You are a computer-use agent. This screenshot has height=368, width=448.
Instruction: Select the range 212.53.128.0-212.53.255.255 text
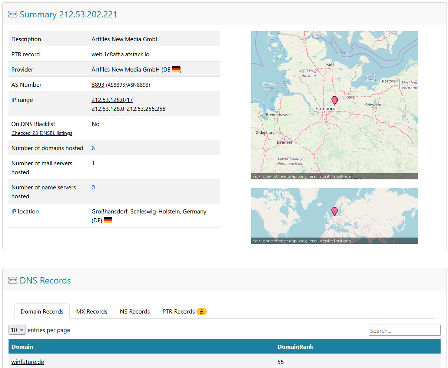click(129, 109)
